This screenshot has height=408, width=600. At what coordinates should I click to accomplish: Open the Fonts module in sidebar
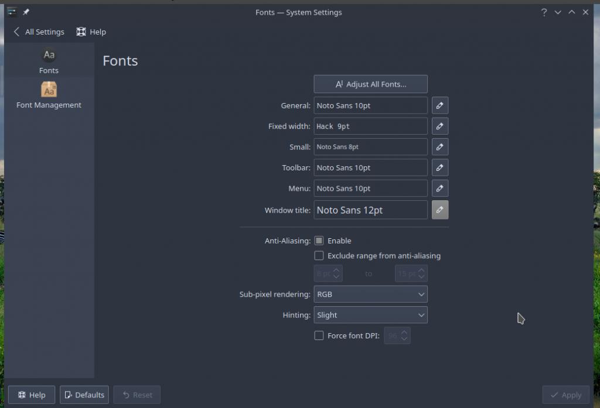pyautogui.click(x=49, y=61)
